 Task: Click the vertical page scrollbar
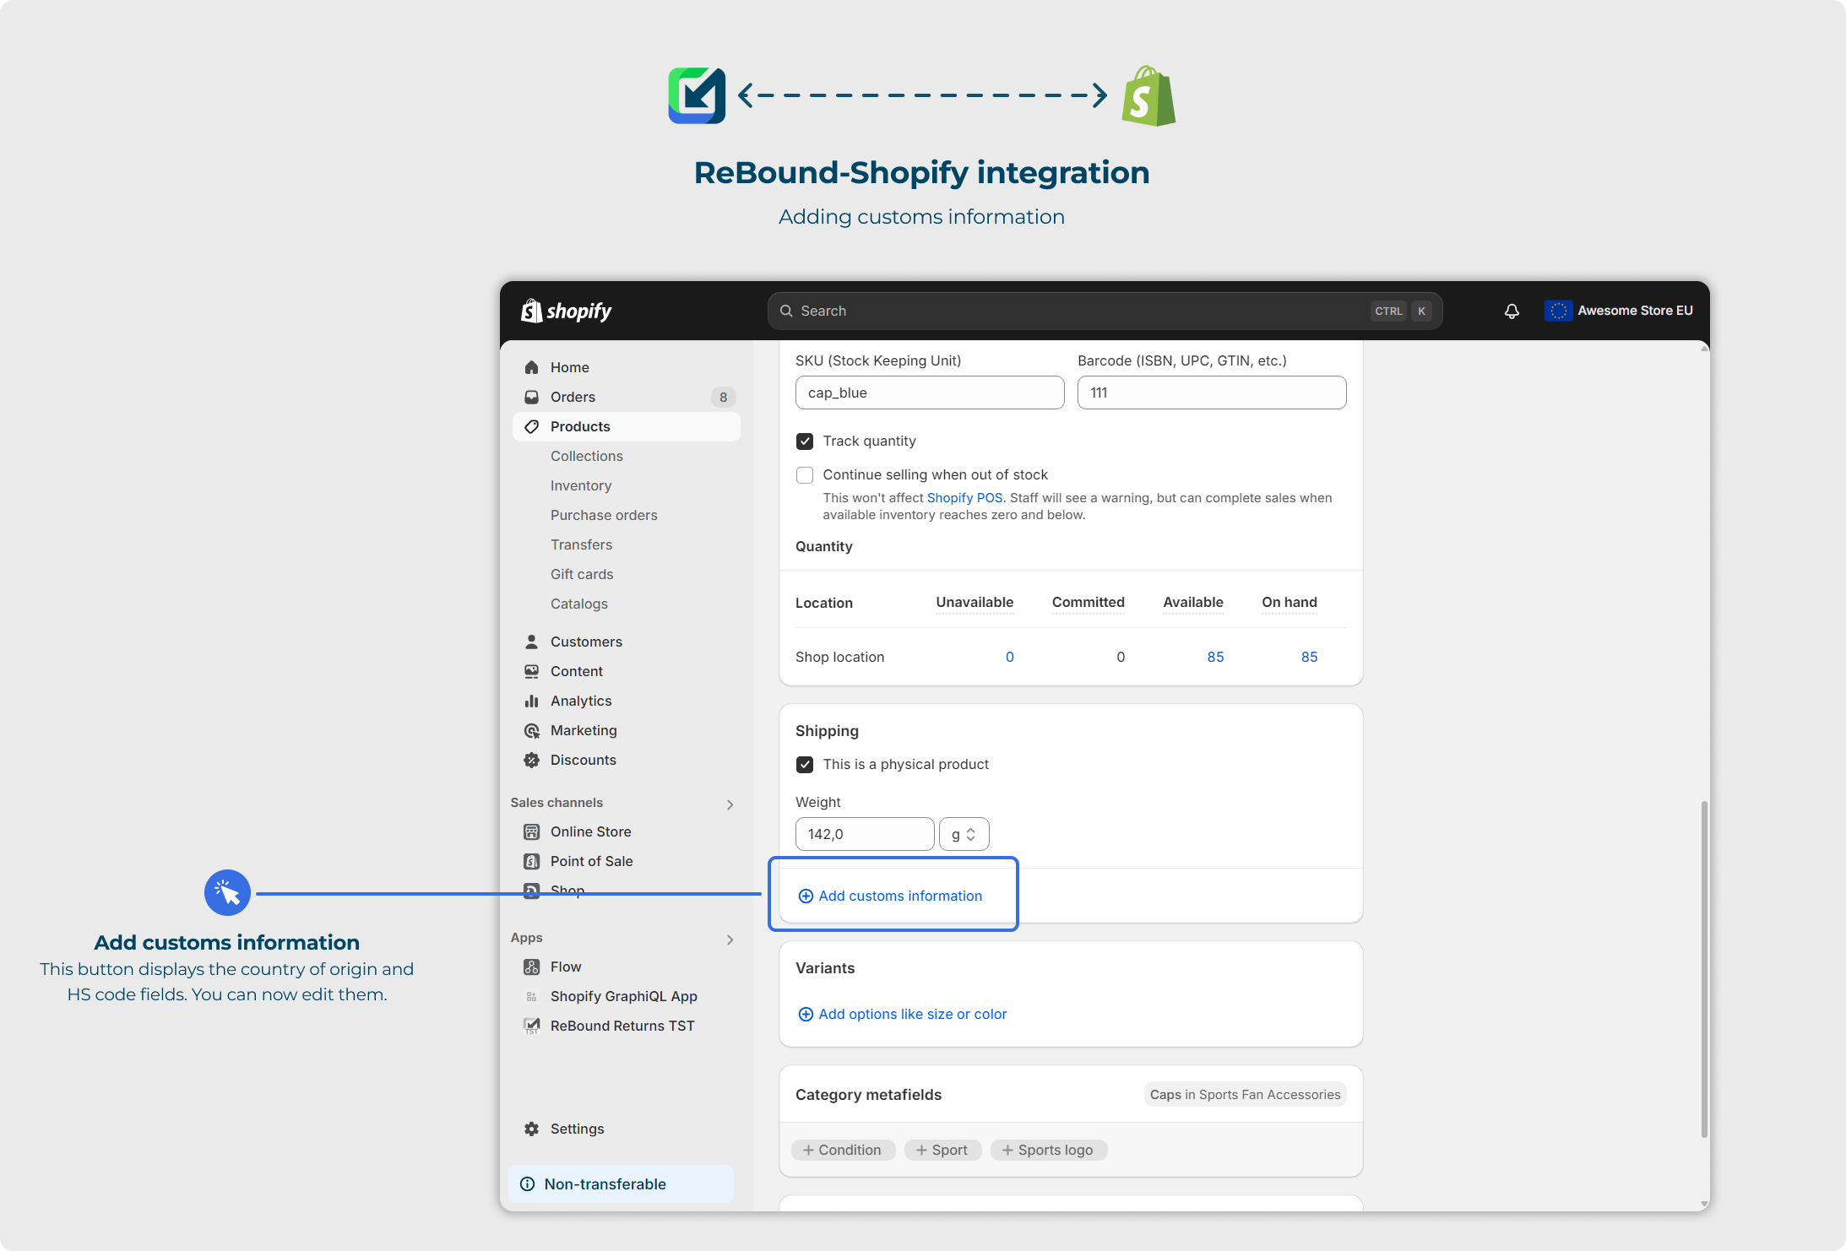(1704, 969)
